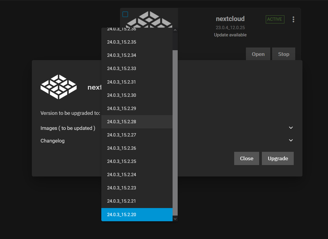Select version 24.0.3_15.2.26
Screen dimensions: 328x239
[137, 148]
